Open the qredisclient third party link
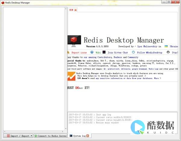The width and height of the screenshot is (181, 141). 113,69
